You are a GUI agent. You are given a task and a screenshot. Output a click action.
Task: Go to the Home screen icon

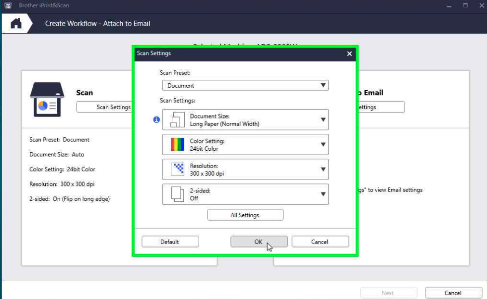(16, 23)
